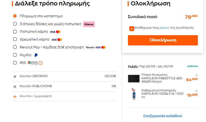Select 3 άτοκες δόσεις Klarna option
The width and height of the screenshot is (206, 122).
coord(15,24)
